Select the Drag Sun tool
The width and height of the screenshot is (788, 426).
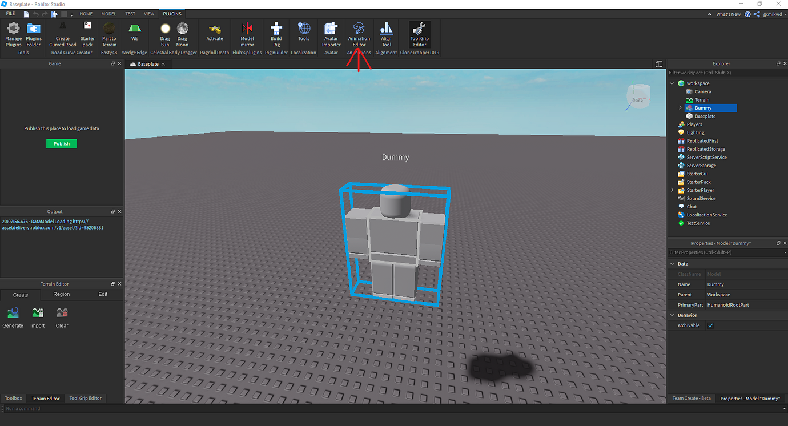[x=164, y=33]
